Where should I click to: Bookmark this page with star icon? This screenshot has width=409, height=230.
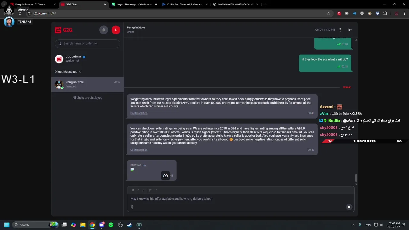(328, 13)
